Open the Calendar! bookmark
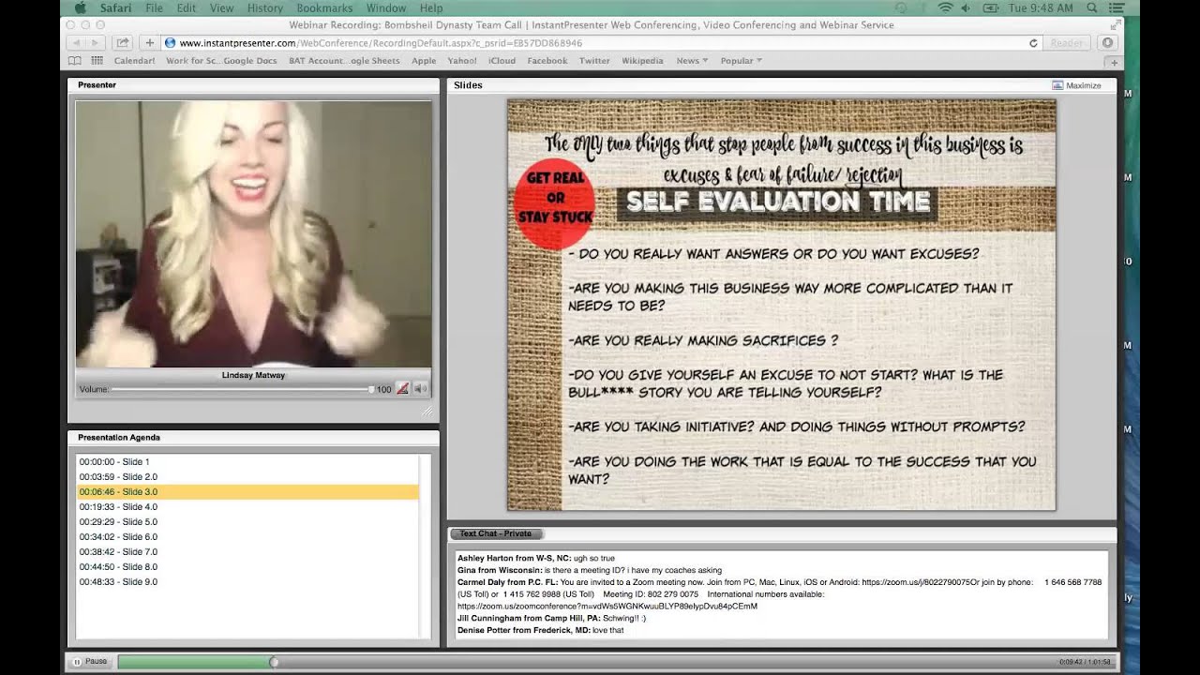This screenshot has height=675, width=1200. pos(134,61)
